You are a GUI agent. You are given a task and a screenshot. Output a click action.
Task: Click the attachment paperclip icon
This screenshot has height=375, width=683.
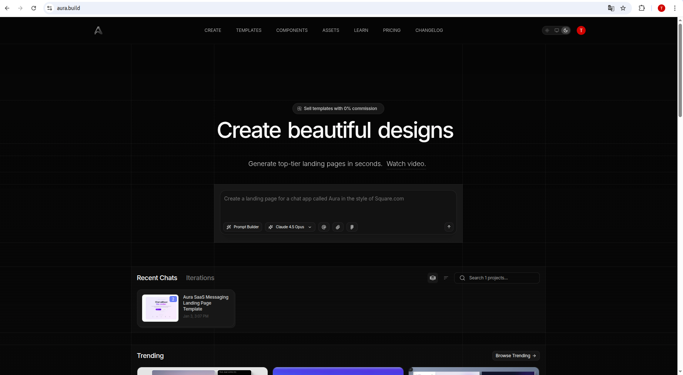[338, 227]
